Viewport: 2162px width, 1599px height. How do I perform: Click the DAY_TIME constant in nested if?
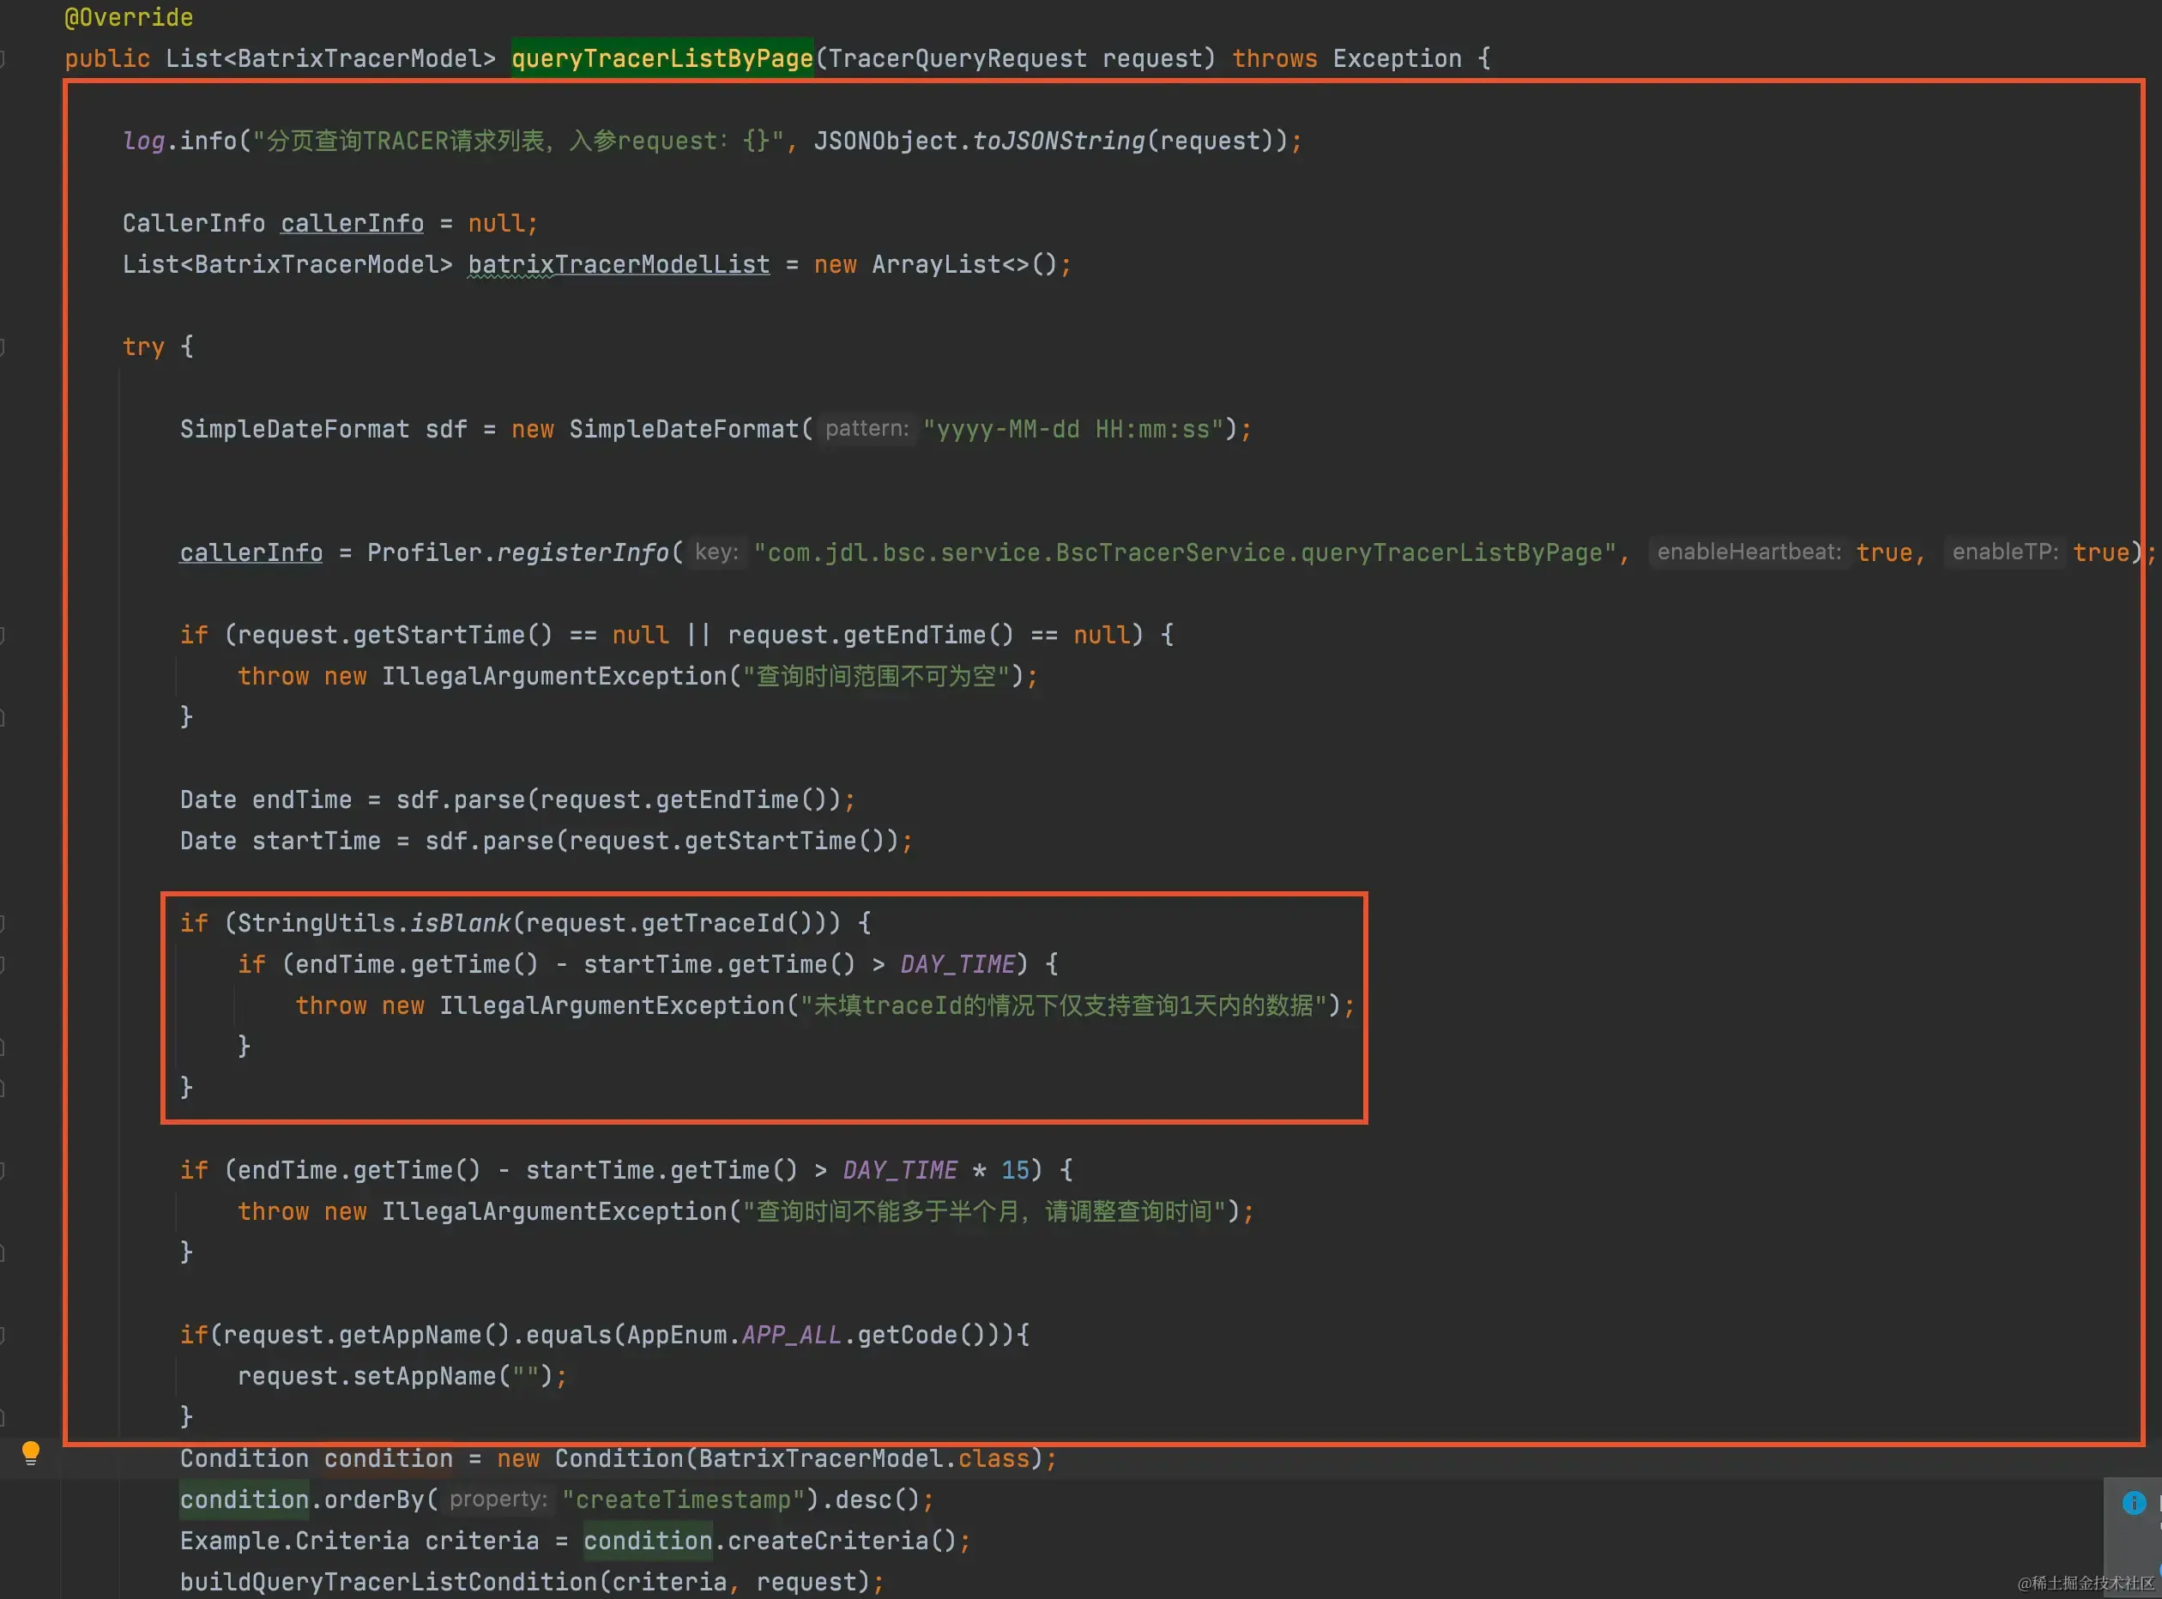[x=957, y=964]
